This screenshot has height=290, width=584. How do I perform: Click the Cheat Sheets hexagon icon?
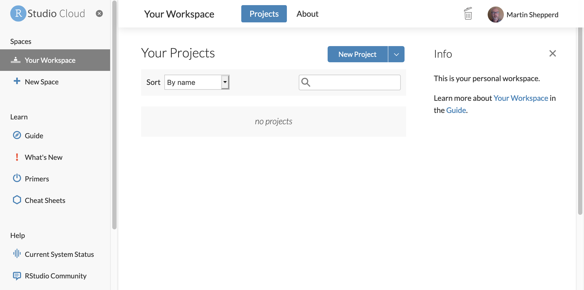click(17, 200)
